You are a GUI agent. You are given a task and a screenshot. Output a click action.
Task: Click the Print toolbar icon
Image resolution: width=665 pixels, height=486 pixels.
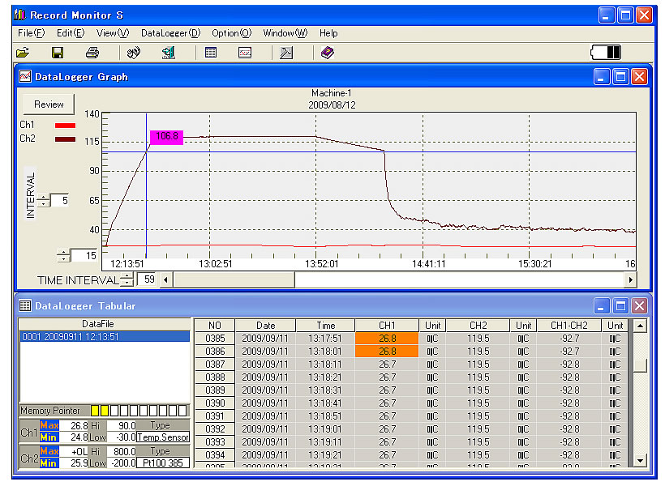pyautogui.click(x=92, y=53)
